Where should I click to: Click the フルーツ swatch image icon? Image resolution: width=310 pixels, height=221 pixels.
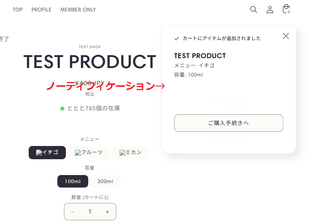(x=78, y=153)
